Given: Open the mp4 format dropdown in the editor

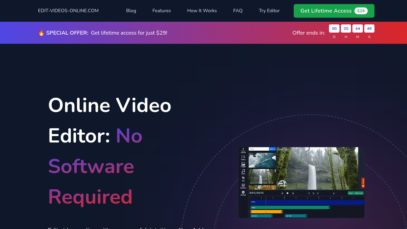Looking at the screenshot, I should pos(351,193).
